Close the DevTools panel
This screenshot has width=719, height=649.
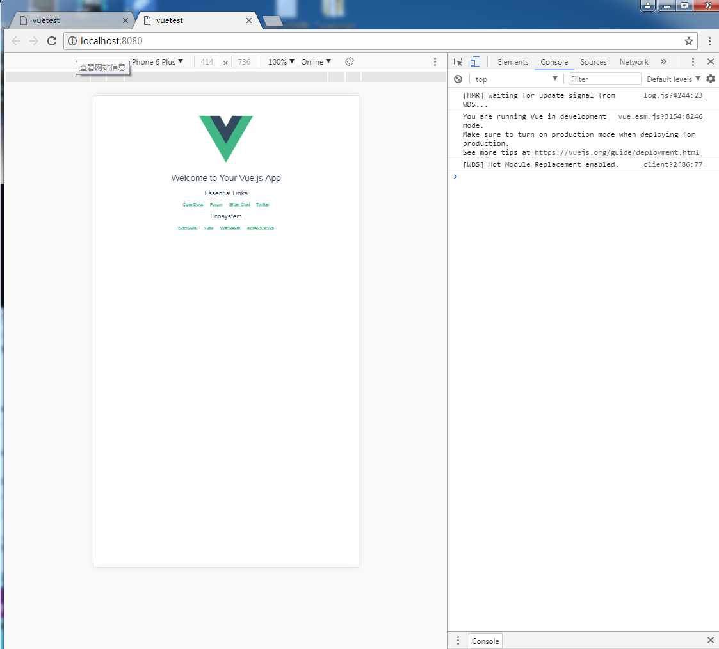[710, 61]
